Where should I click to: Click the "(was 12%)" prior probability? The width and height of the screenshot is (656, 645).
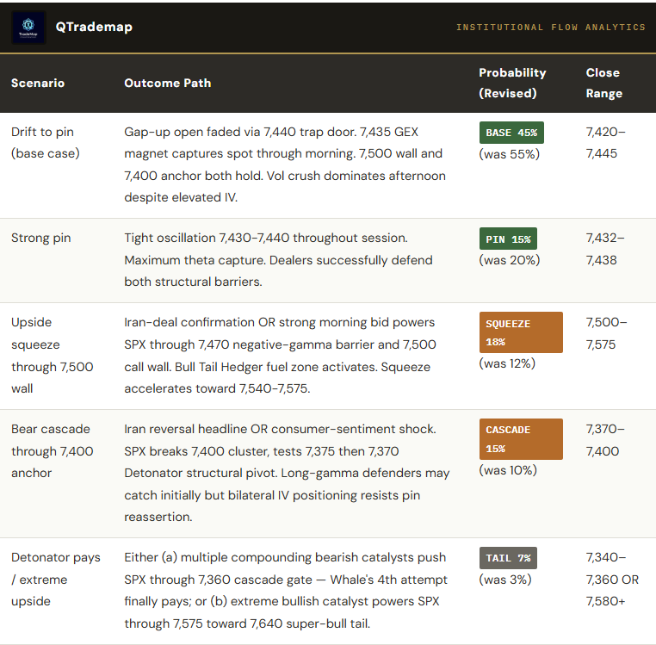tap(507, 363)
